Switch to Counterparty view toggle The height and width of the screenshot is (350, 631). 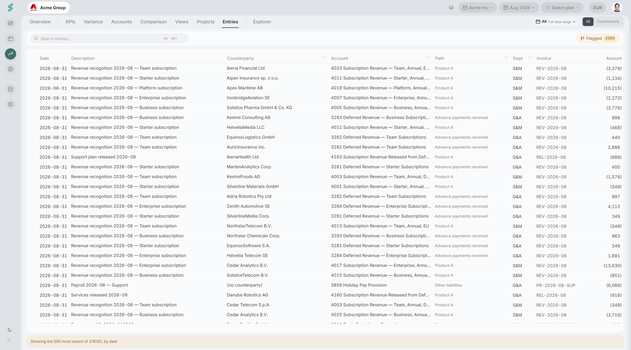point(608,22)
